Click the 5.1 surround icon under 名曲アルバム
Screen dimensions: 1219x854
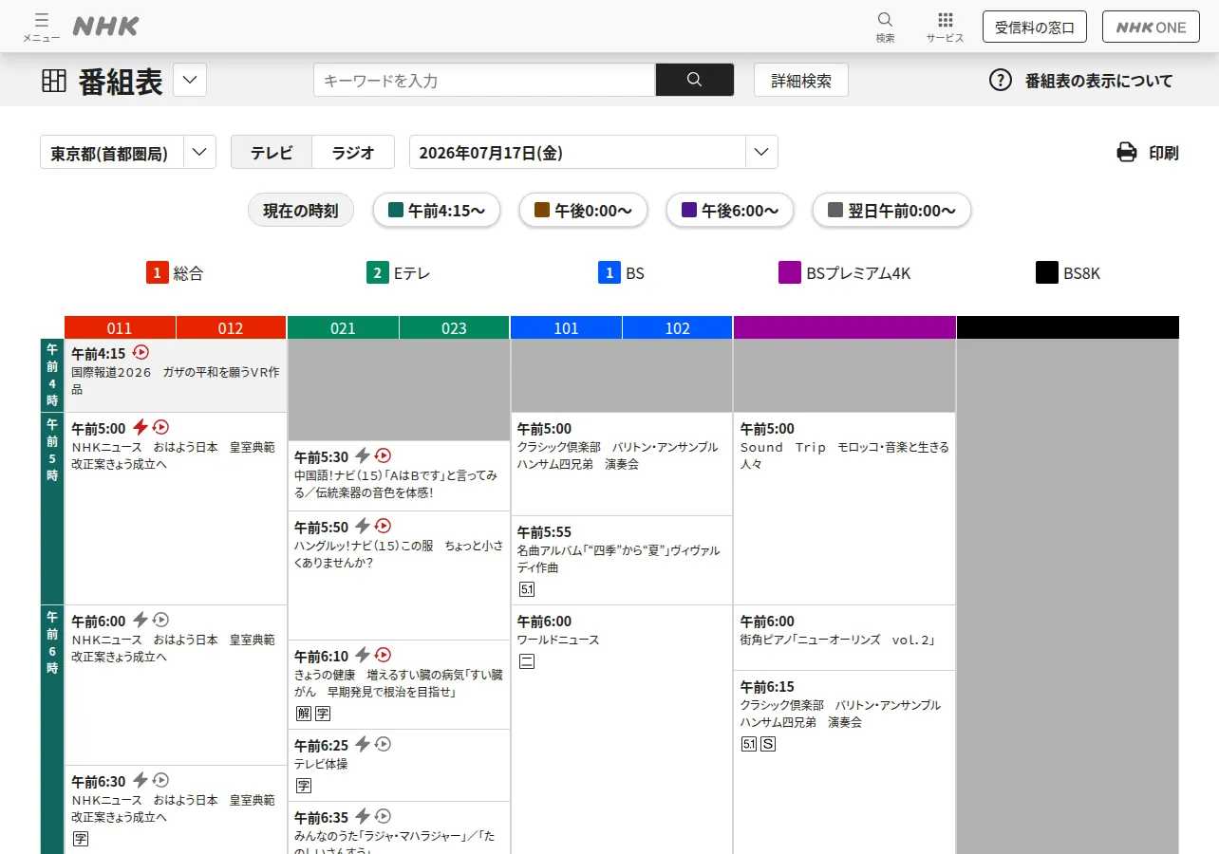(x=527, y=589)
